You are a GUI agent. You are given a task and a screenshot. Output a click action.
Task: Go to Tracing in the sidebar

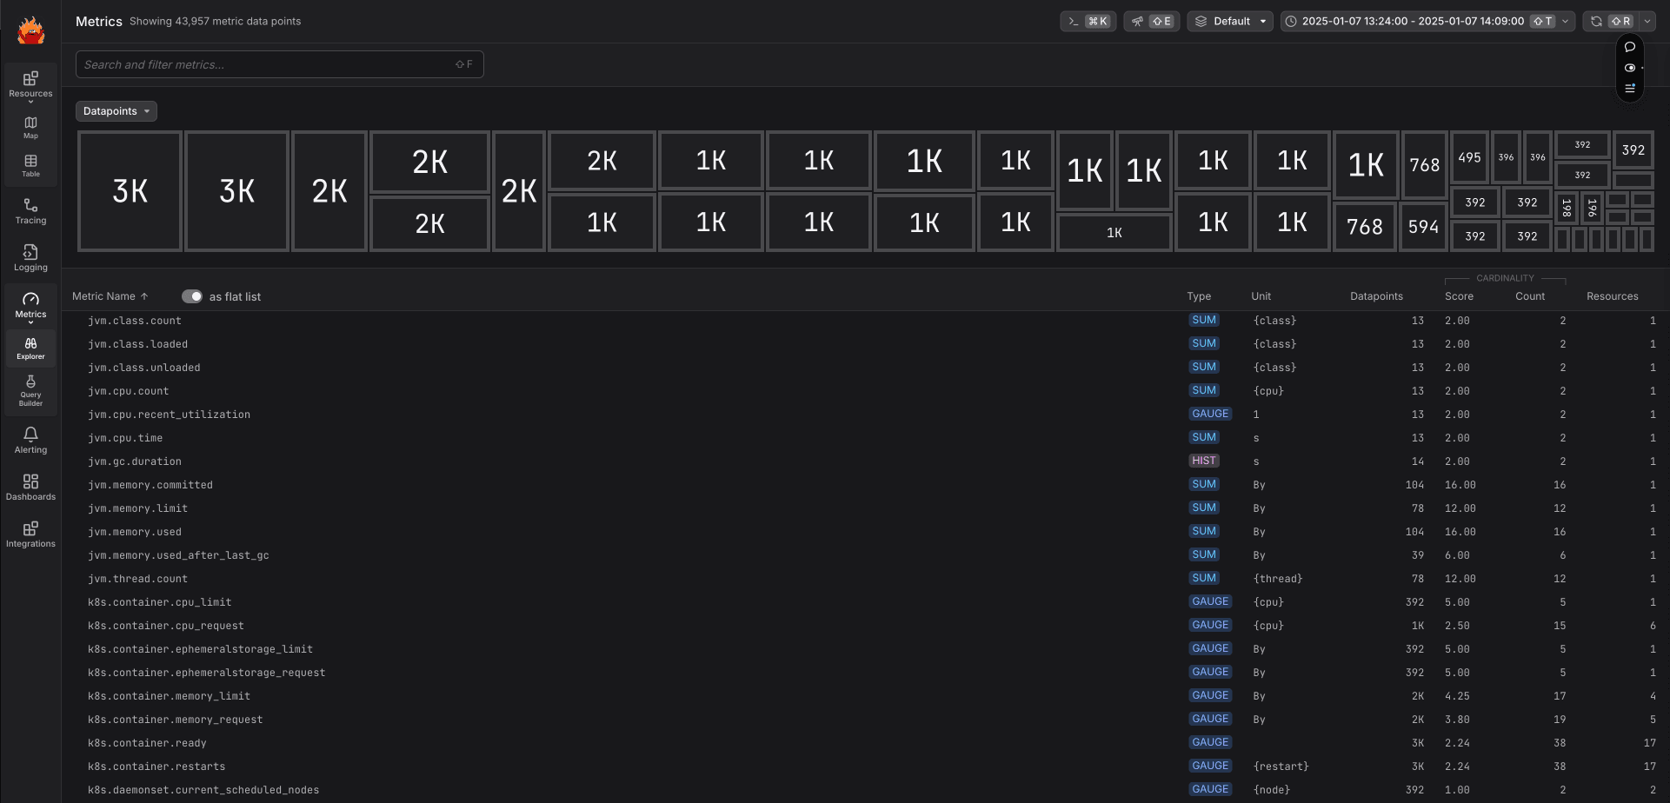click(30, 211)
